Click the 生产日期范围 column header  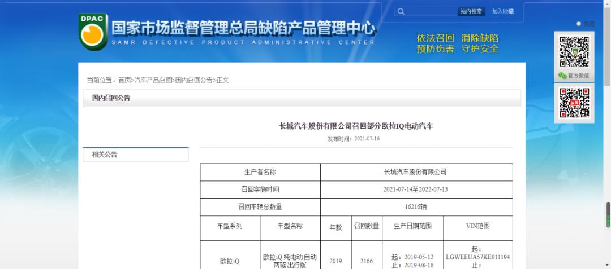coord(412,228)
